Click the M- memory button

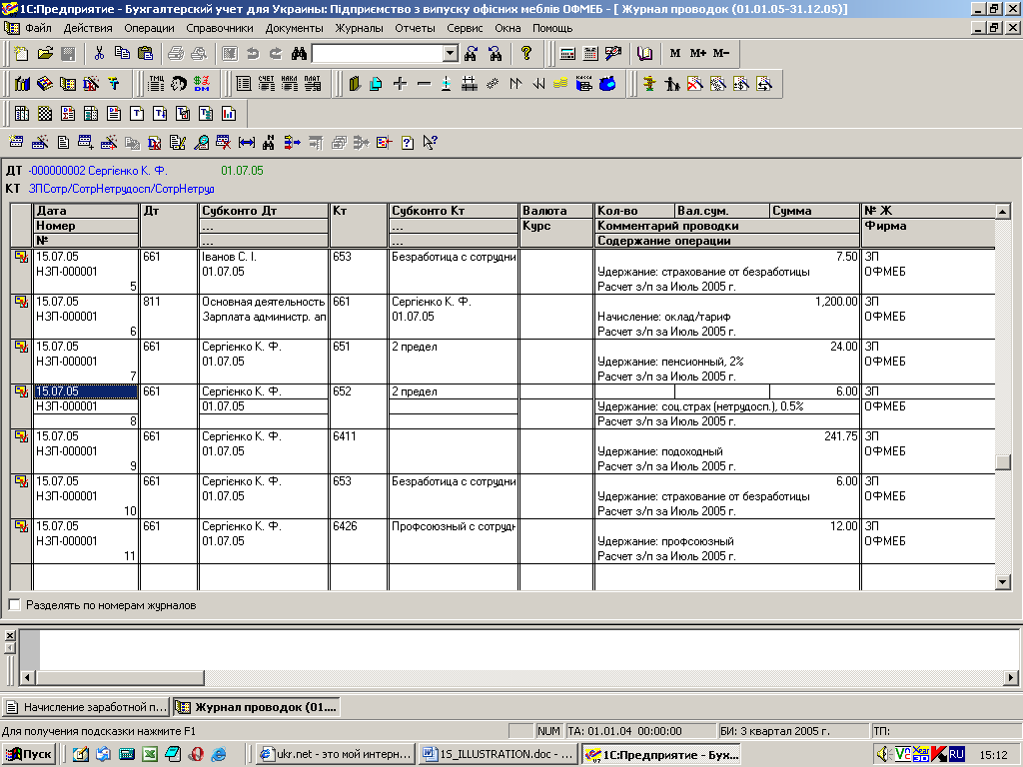[721, 54]
